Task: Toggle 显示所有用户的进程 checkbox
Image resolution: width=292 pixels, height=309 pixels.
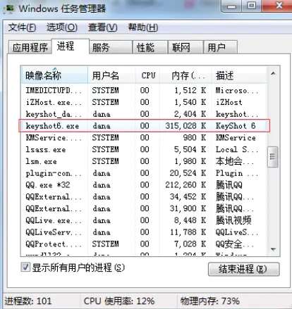Action: click(x=25, y=267)
